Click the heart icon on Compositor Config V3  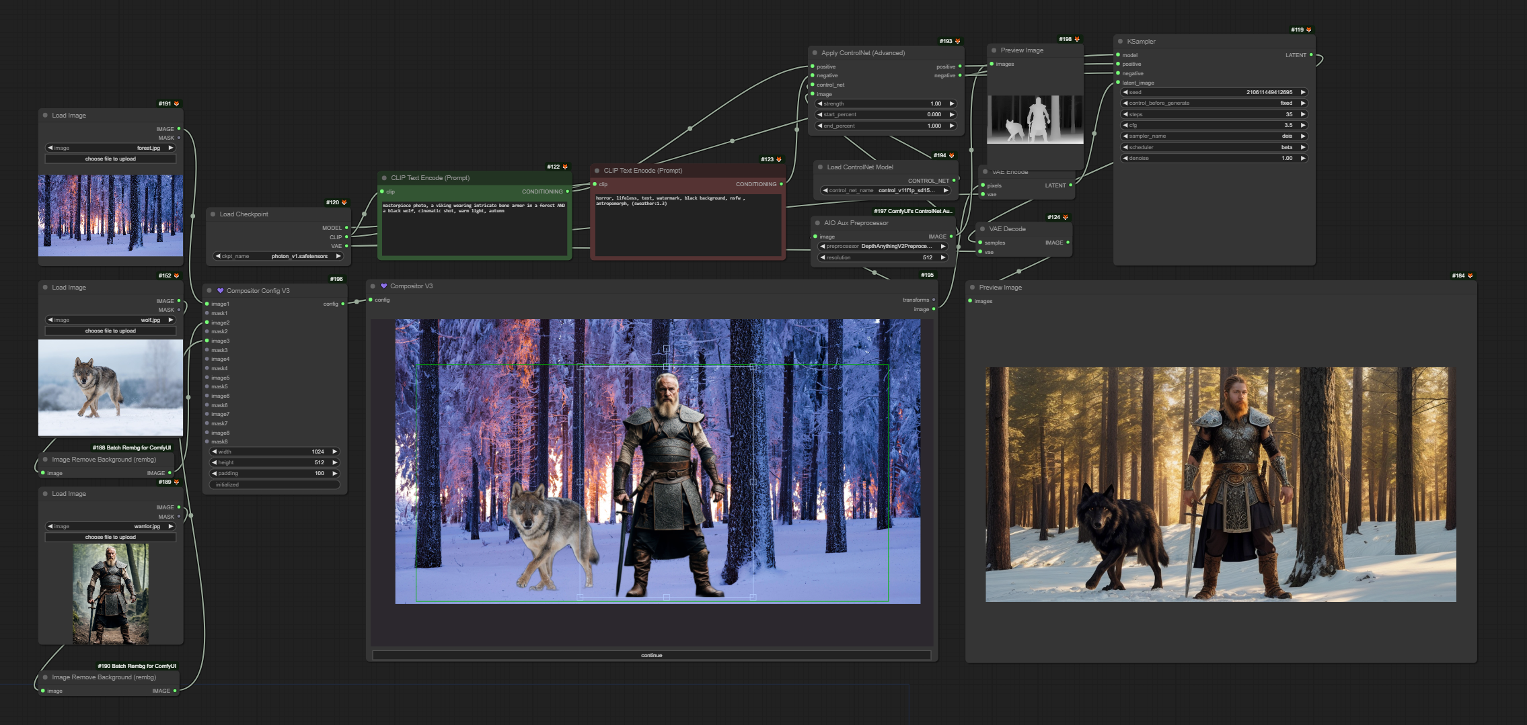(x=220, y=291)
